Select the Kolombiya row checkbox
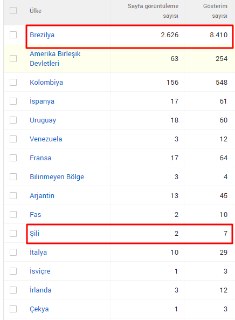 pos(13,83)
